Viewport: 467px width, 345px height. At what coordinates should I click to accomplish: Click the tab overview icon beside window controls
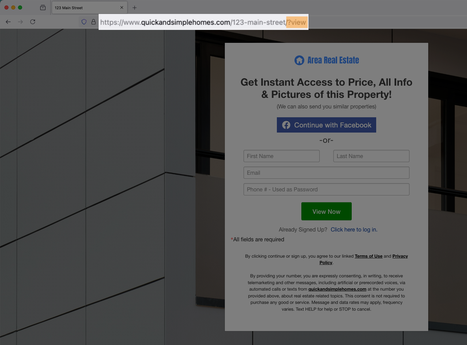pyautogui.click(x=43, y=7)
